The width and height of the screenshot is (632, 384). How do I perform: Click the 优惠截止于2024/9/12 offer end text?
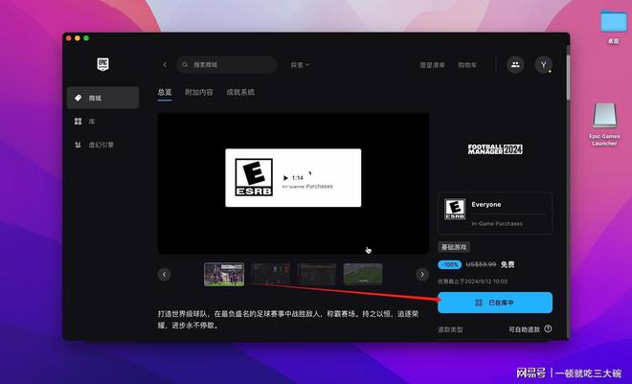(x=473, y=282)
